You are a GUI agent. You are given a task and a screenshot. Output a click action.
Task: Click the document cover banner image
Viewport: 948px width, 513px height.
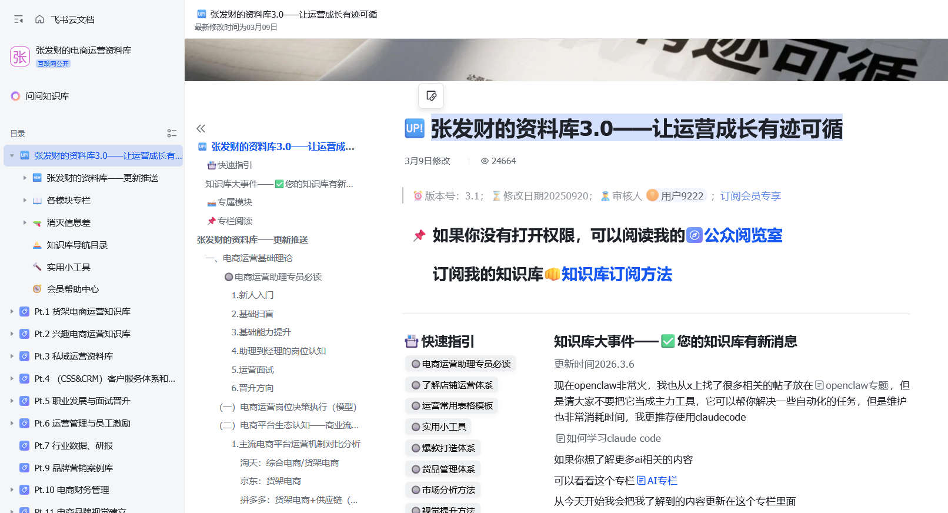point(566,59)
